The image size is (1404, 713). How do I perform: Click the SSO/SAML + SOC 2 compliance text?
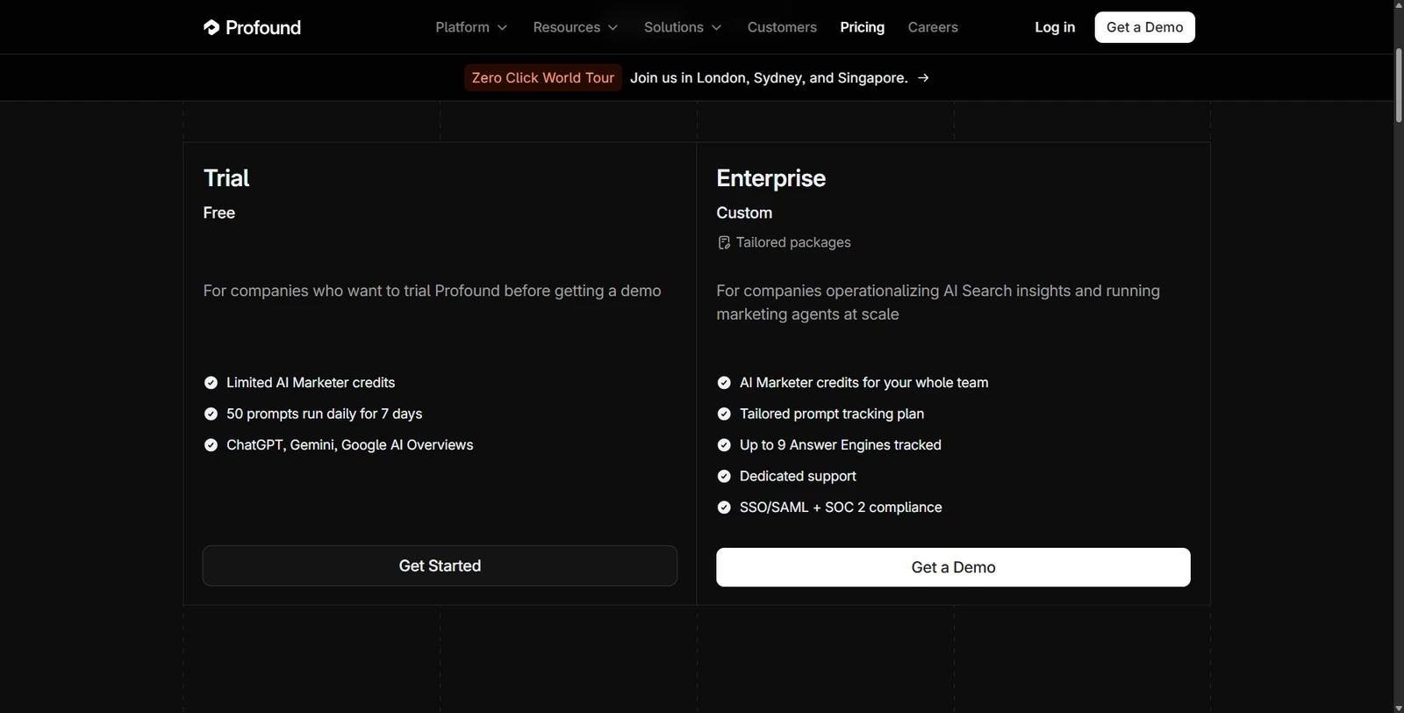(841, 508)
